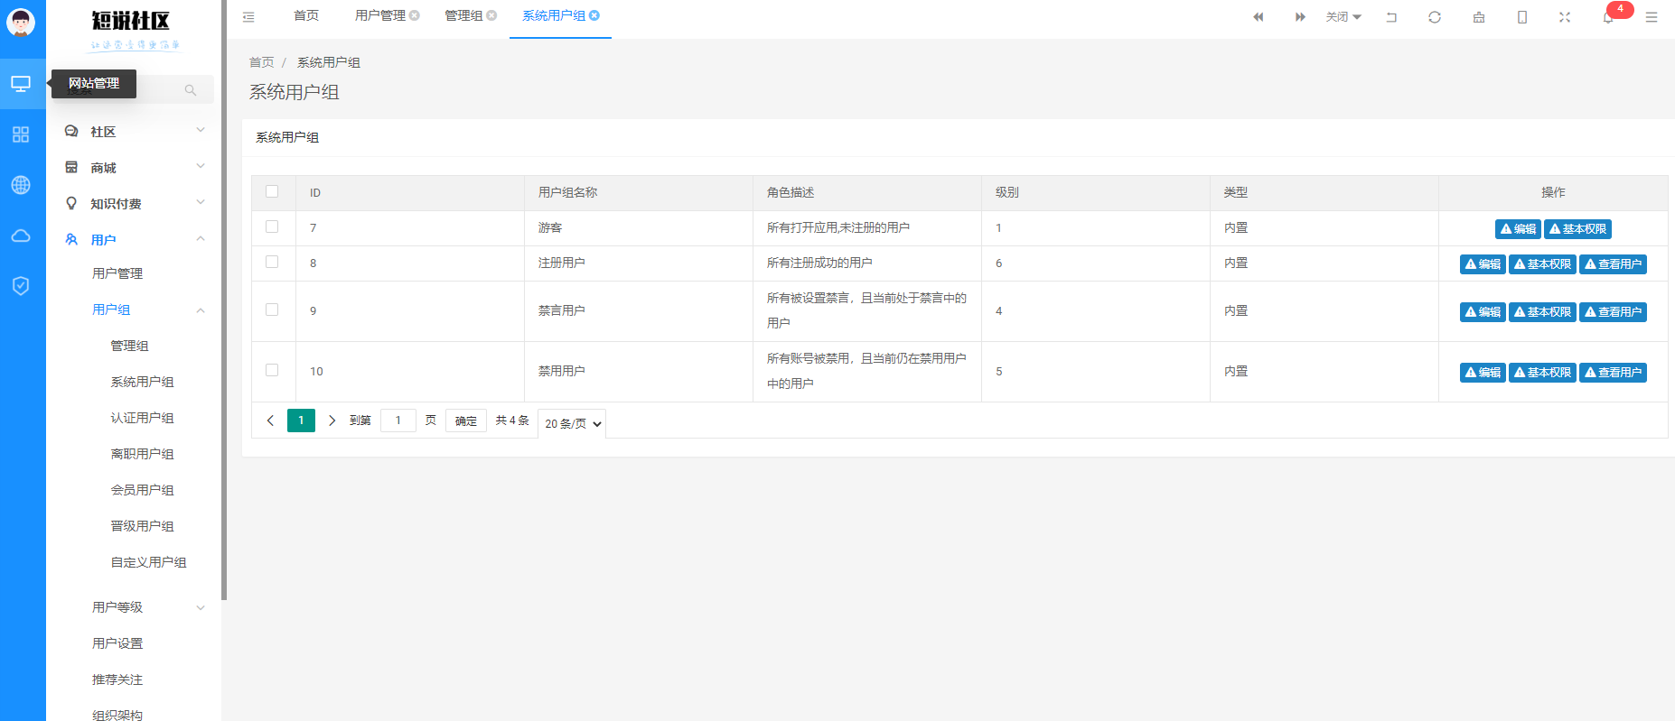Open the cloud icon in sidebar
Viewport: 1675px width, 721px height.
point(21,236)
